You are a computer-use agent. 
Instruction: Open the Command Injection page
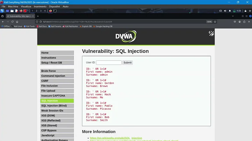[x=57, y=76]
